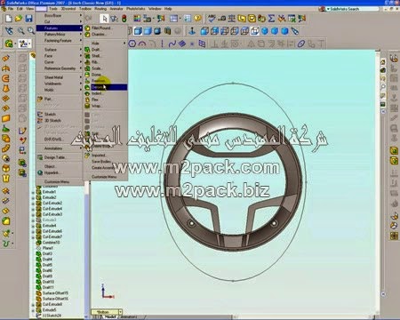Click the first blue standard view cube icon
400x320 pixels.
pyautogui.click(x=204, y=31)
